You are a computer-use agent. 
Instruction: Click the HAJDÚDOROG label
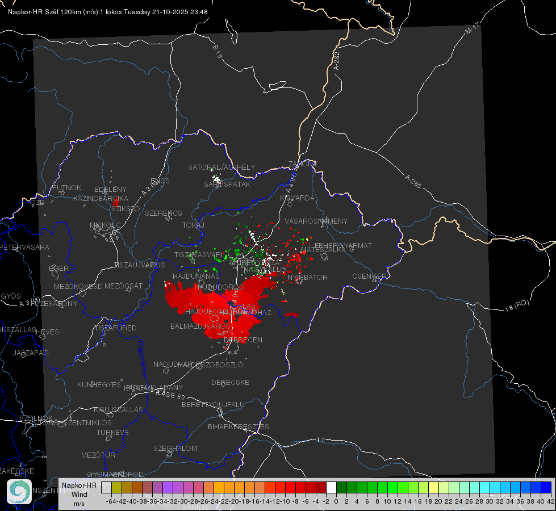click(x=219, y=287)
